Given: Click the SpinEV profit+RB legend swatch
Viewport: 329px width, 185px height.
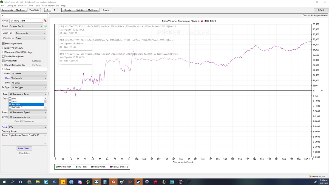Looking at the screenshot, I should (x=111, y=167).
